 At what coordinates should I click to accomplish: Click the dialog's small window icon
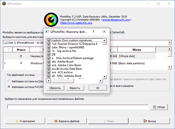[47, 32]
